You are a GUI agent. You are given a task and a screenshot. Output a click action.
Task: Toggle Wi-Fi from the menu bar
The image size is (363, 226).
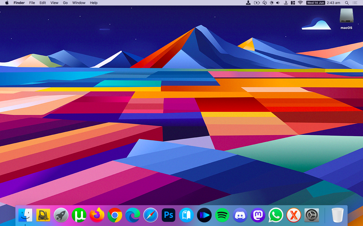pos(300,3)
